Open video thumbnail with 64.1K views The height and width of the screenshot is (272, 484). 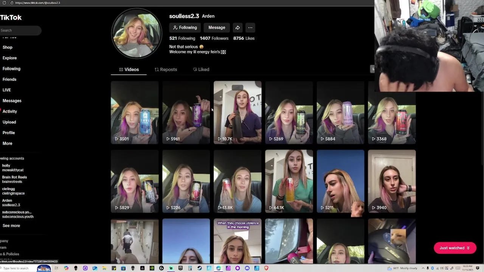[x=289, y=181]
